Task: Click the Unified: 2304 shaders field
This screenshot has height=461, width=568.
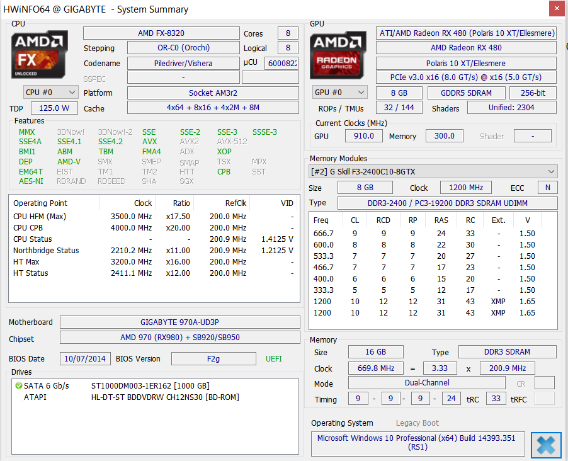Action: [511, 108]
